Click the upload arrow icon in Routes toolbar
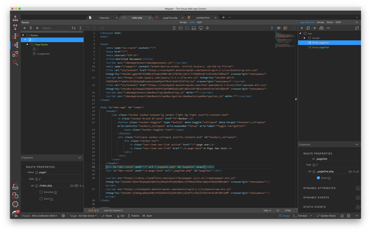The image size is (371, 232). click(81, 28)
